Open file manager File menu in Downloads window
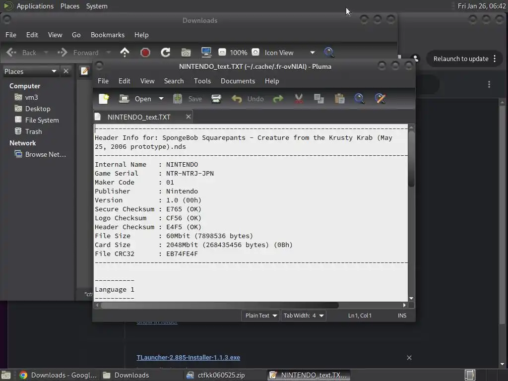 click(x=11, y=35)
